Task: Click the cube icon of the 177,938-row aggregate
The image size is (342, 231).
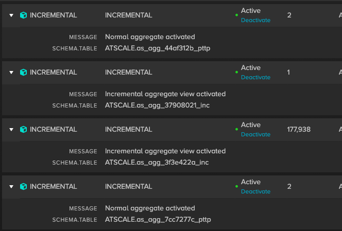Action: [23, 130]
